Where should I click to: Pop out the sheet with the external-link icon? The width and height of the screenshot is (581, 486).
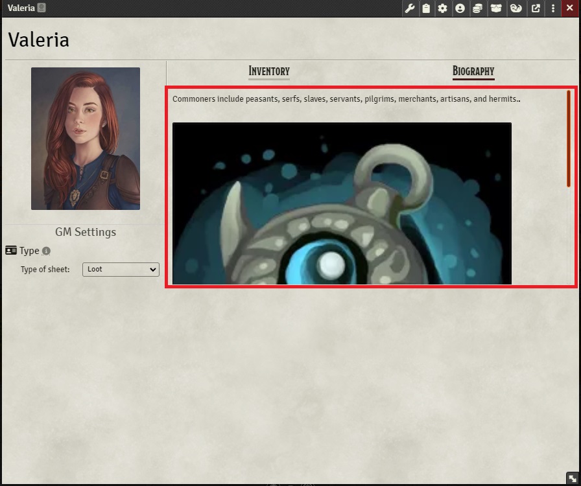click(x=536, y=8)
